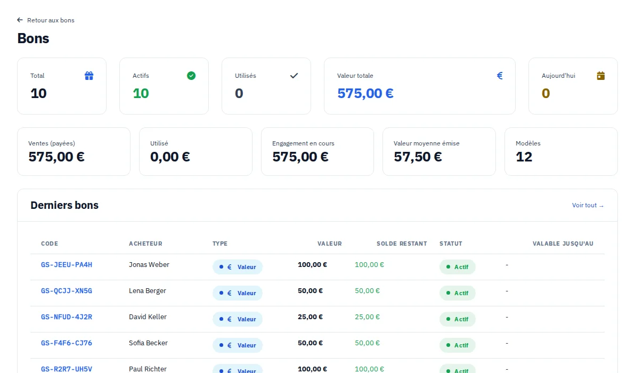
Task: Click the euro icon in Lena Berger's Valeur badge
Action: (x=229, y=293)
